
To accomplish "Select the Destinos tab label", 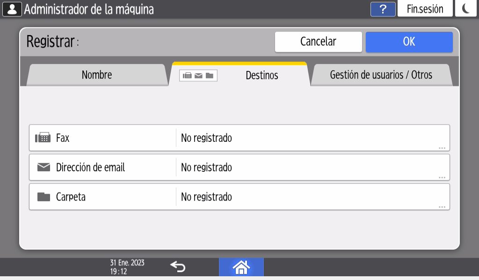I will pos(262,76).
